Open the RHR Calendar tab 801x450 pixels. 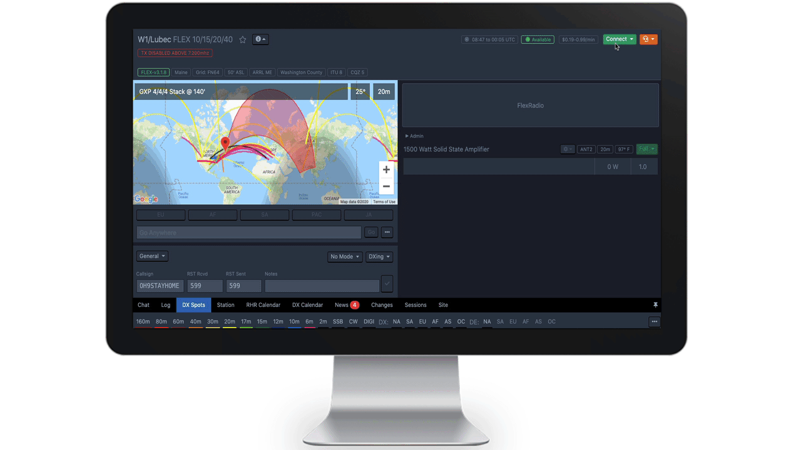click(263, 305)
